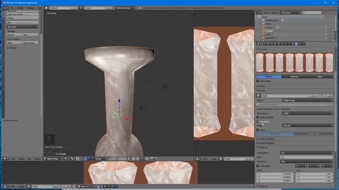The image size is (339, 190).
Task: Browse images icon in Image panel datablock
Action: 259,96
